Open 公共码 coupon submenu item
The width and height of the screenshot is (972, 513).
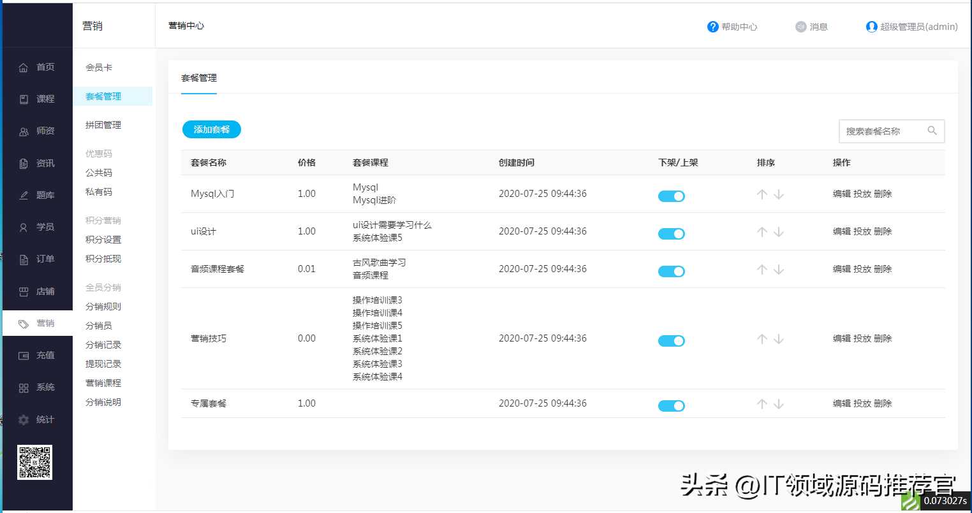tap(99, 173)
